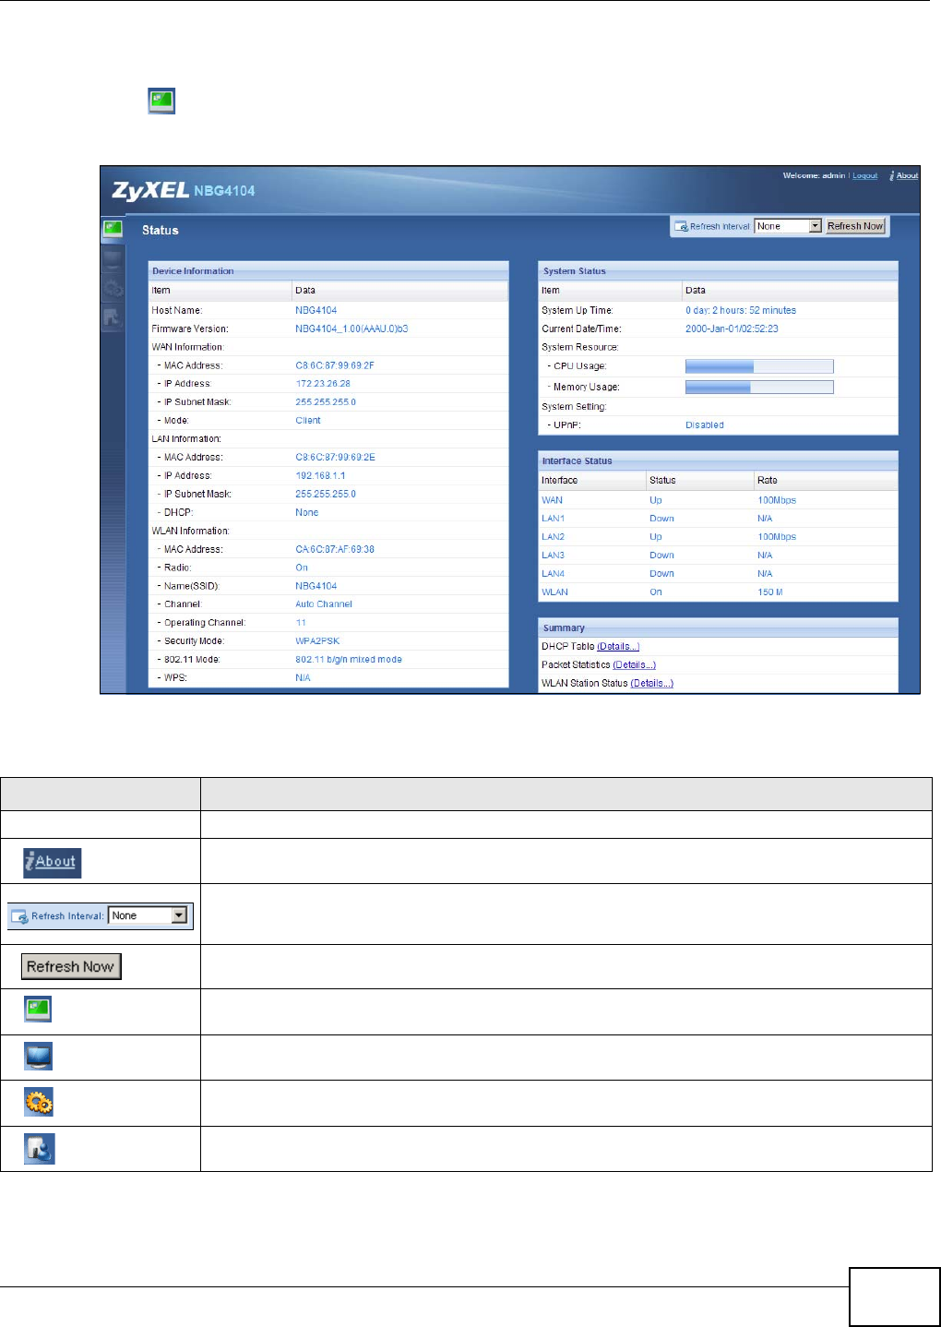Click the About icon in the legend table
The width and height of the screenshot is (941, 1327).
click(53, 862)
